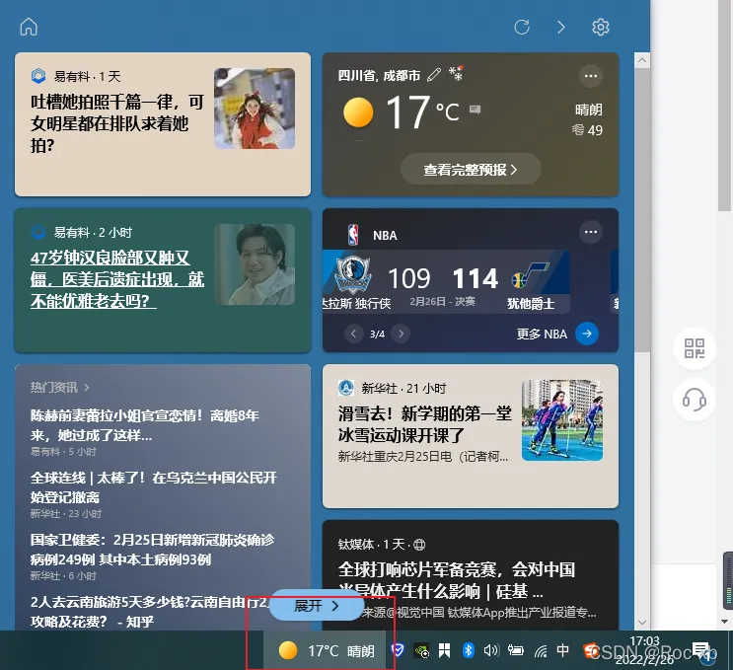Open the home icon in the widget panel
This screenshot has height=670, width=733.
[x=29, y=27]
